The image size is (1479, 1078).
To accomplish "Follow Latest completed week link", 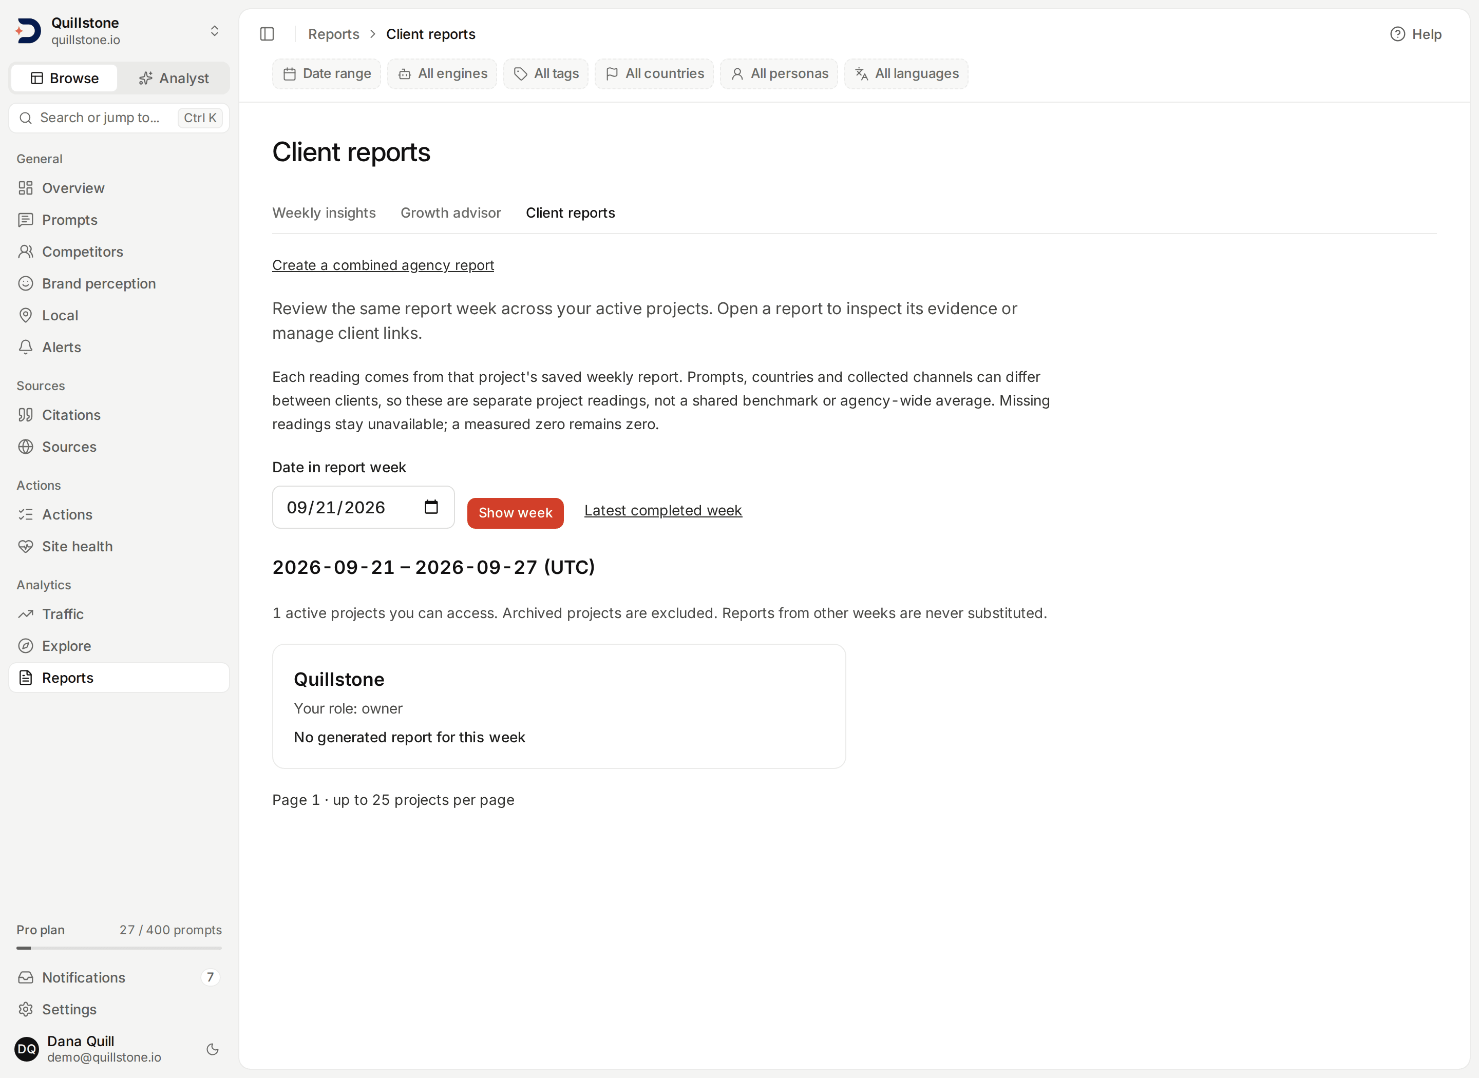I will 662,510.
